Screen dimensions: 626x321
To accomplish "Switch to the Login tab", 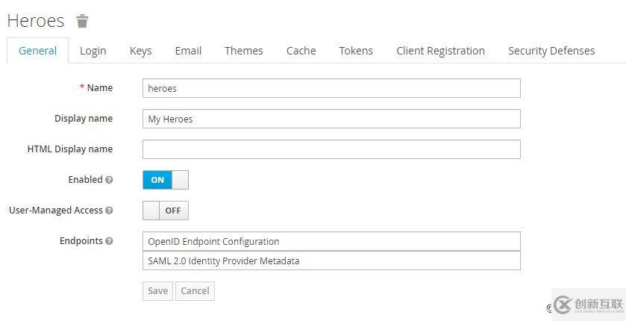I will (x=93, y=51).
